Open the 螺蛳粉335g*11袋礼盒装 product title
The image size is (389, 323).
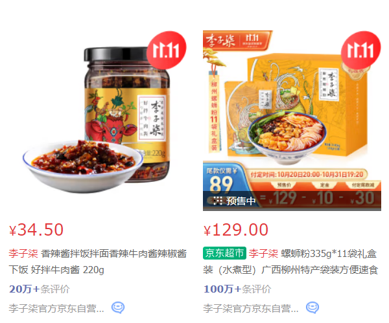point(290,262)
